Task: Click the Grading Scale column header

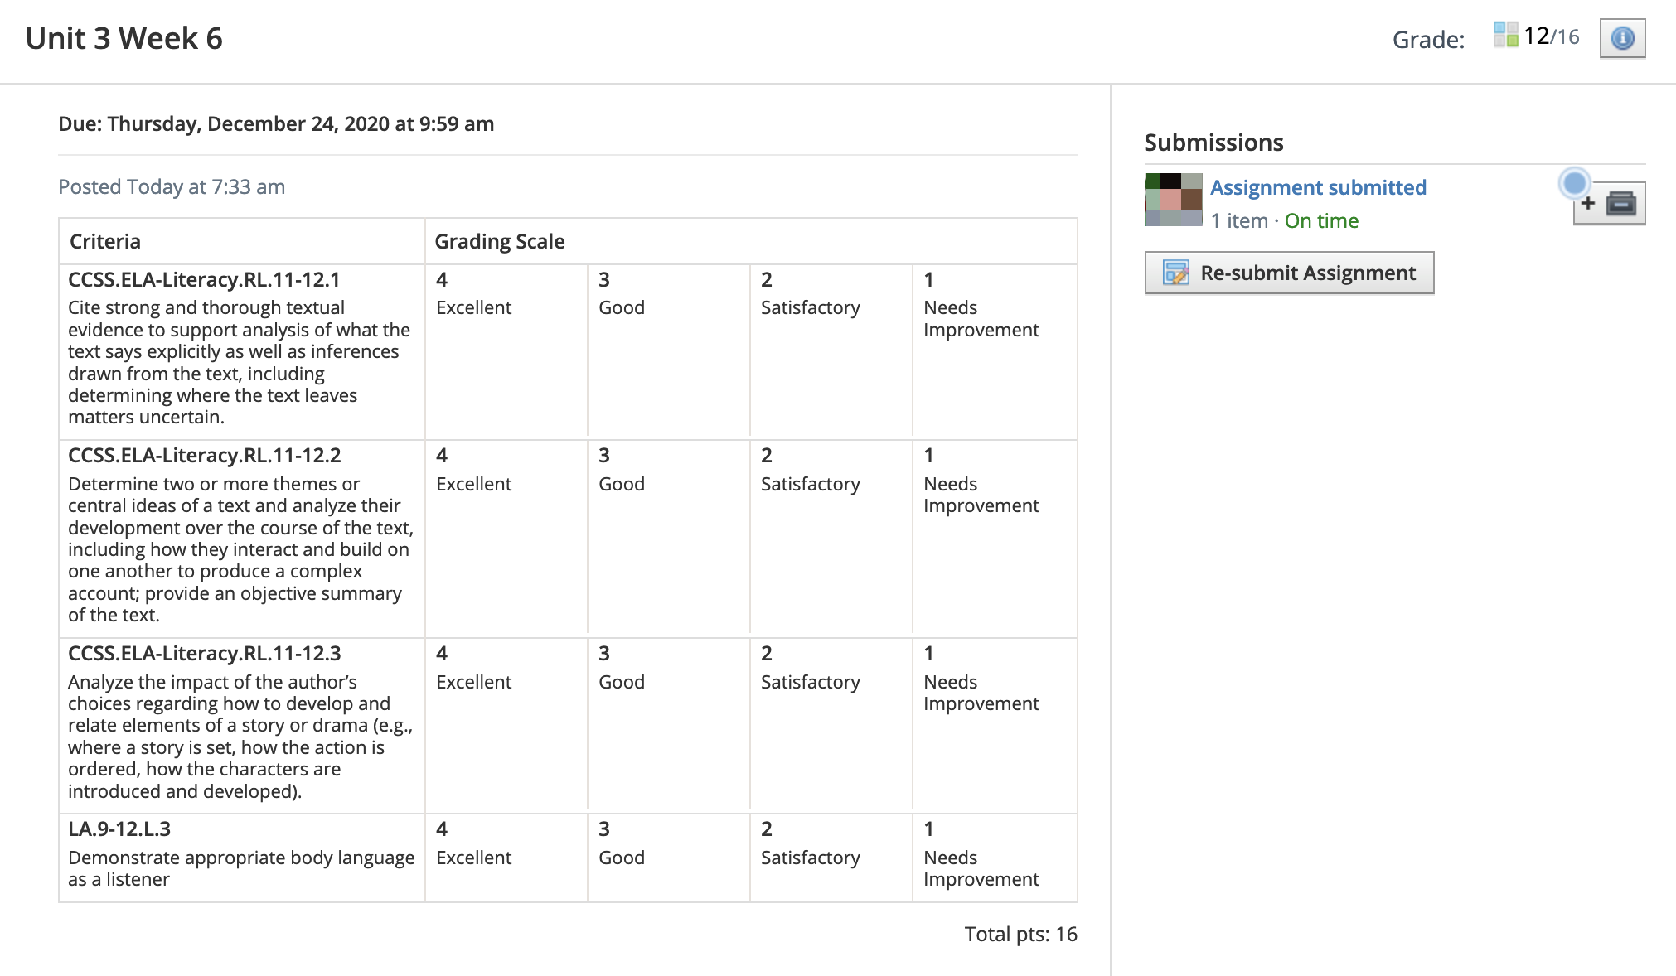Action: [x=500, y=242]
